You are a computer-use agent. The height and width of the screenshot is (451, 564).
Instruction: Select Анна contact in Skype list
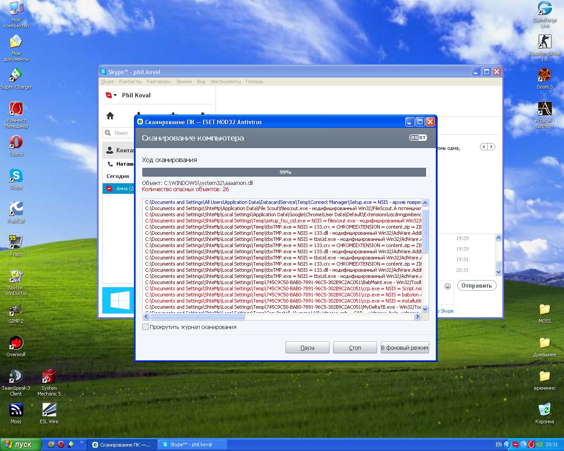[x=119, y=189]
